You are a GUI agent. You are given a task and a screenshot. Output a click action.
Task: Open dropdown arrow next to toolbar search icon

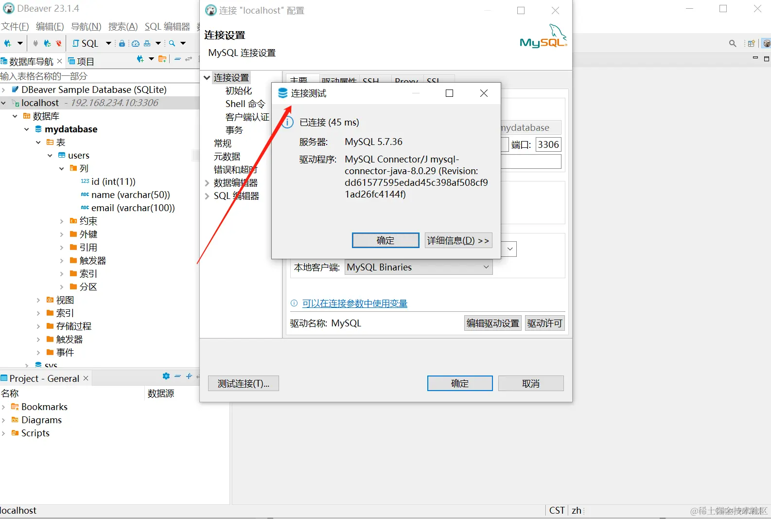[x=183, y=43]
